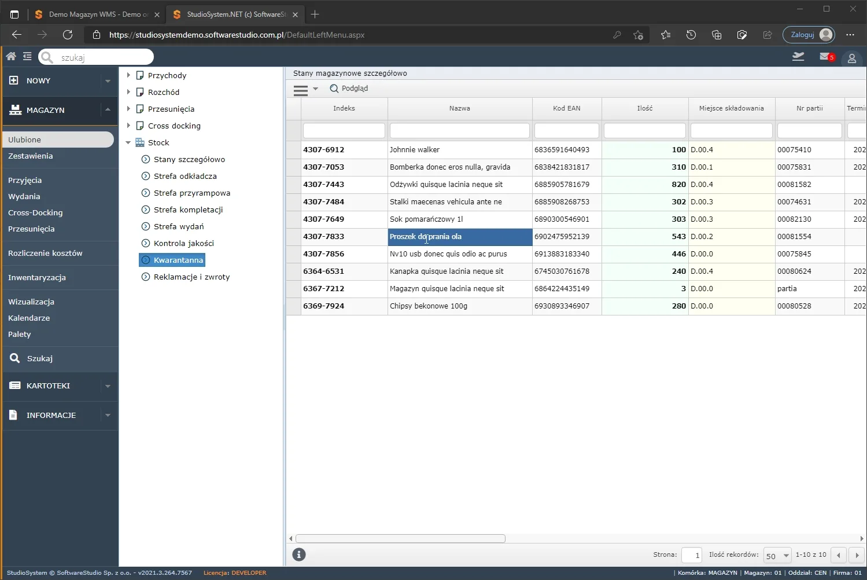Click the Chipsy bekonowe 100g cell
Image resolution: width=867 pixels, height=580 pixels.
click(460, 306)
